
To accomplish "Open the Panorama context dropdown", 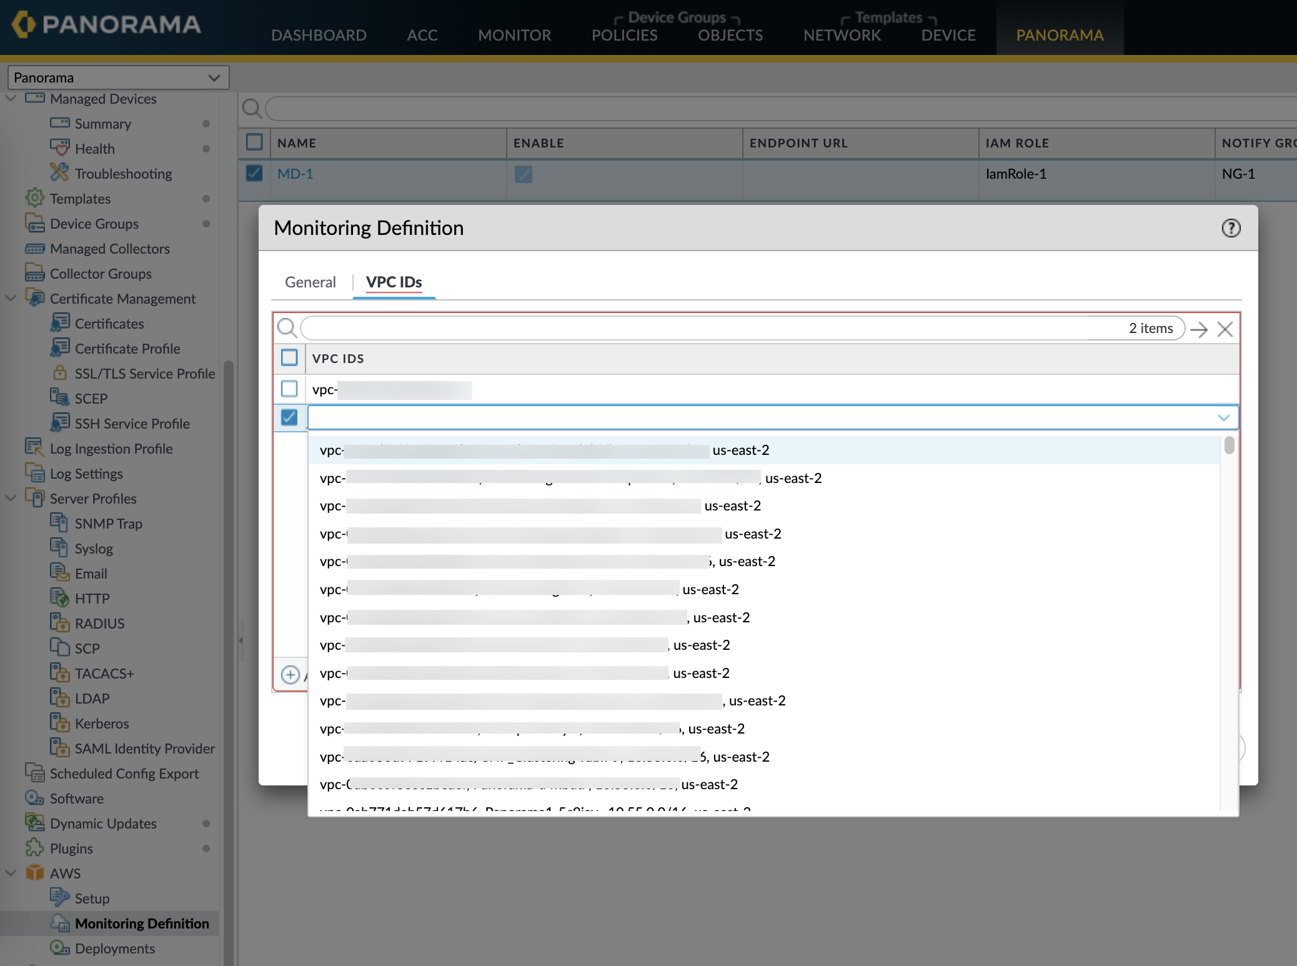I will (118, 77).
